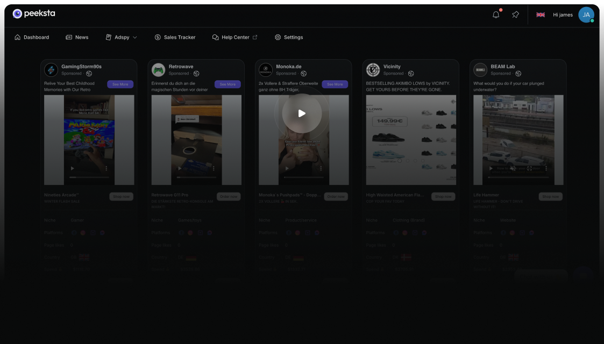Screen dimensions: 604x344
Task: Seek the Monoka.de video progress bar
Action: pos(304,177)
